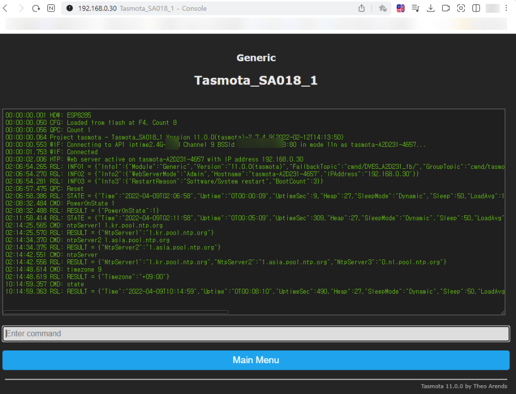
Task: Click the Main Menu button
Action: (x=256, y=360)
